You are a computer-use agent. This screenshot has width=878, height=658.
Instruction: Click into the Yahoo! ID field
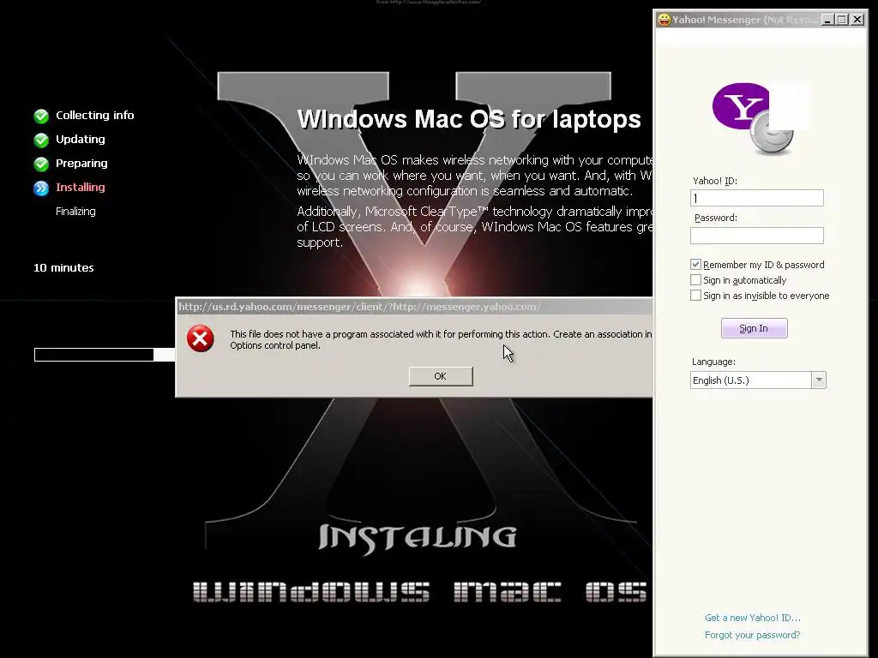click(x=757, y=198)
